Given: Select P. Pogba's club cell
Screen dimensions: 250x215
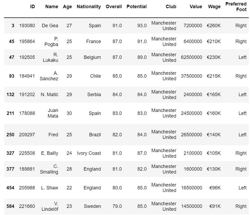Looking at the screenshot, I should pyautogui.click(x=164, y=41).
